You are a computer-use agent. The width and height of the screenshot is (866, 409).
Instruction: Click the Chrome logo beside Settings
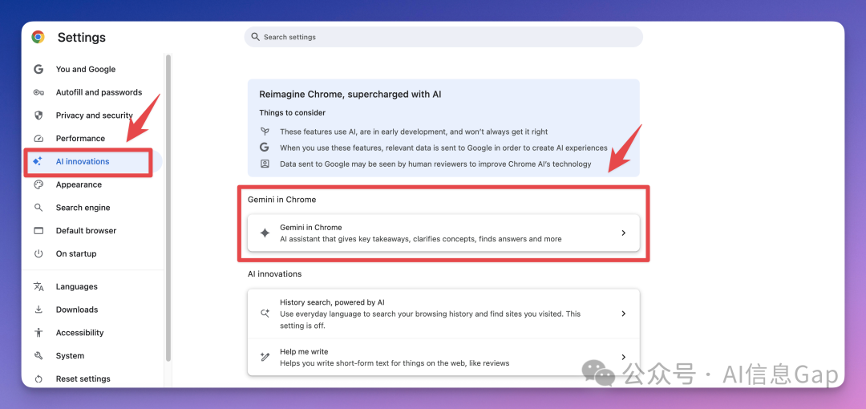(38, 37)
